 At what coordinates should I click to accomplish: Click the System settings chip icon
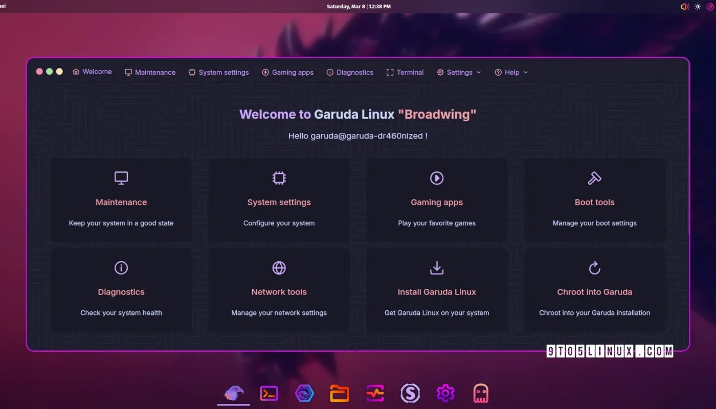pos(279,178)
